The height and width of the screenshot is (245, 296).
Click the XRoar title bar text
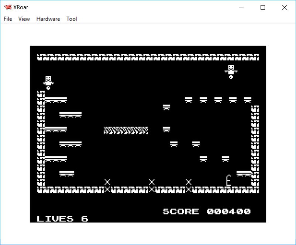(21, 7)
